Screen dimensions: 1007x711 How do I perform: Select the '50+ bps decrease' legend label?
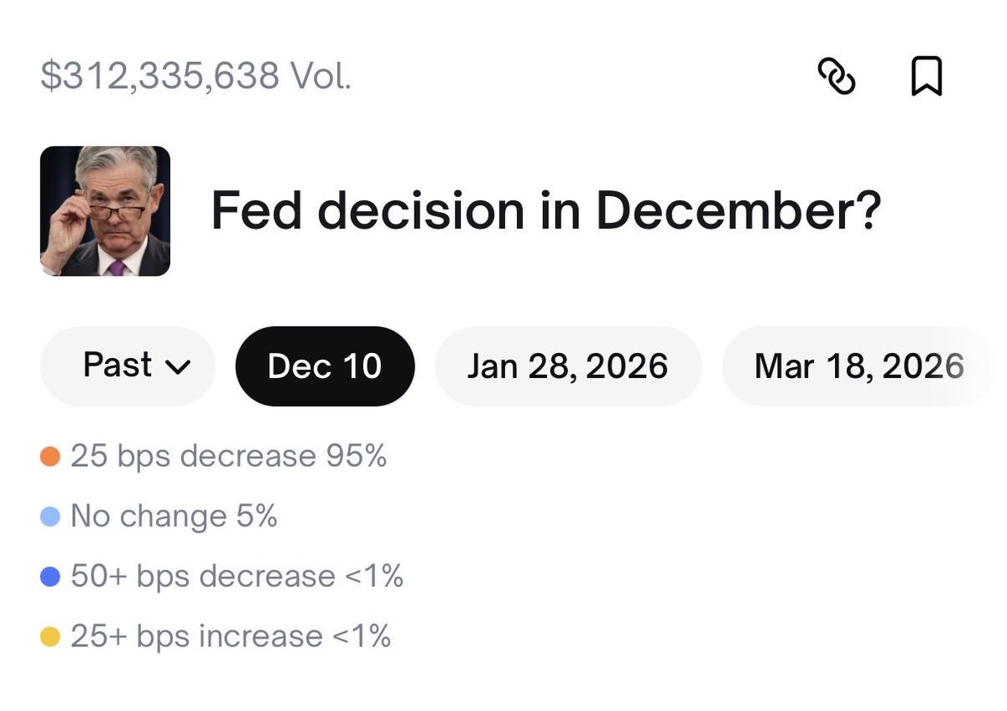202,577
